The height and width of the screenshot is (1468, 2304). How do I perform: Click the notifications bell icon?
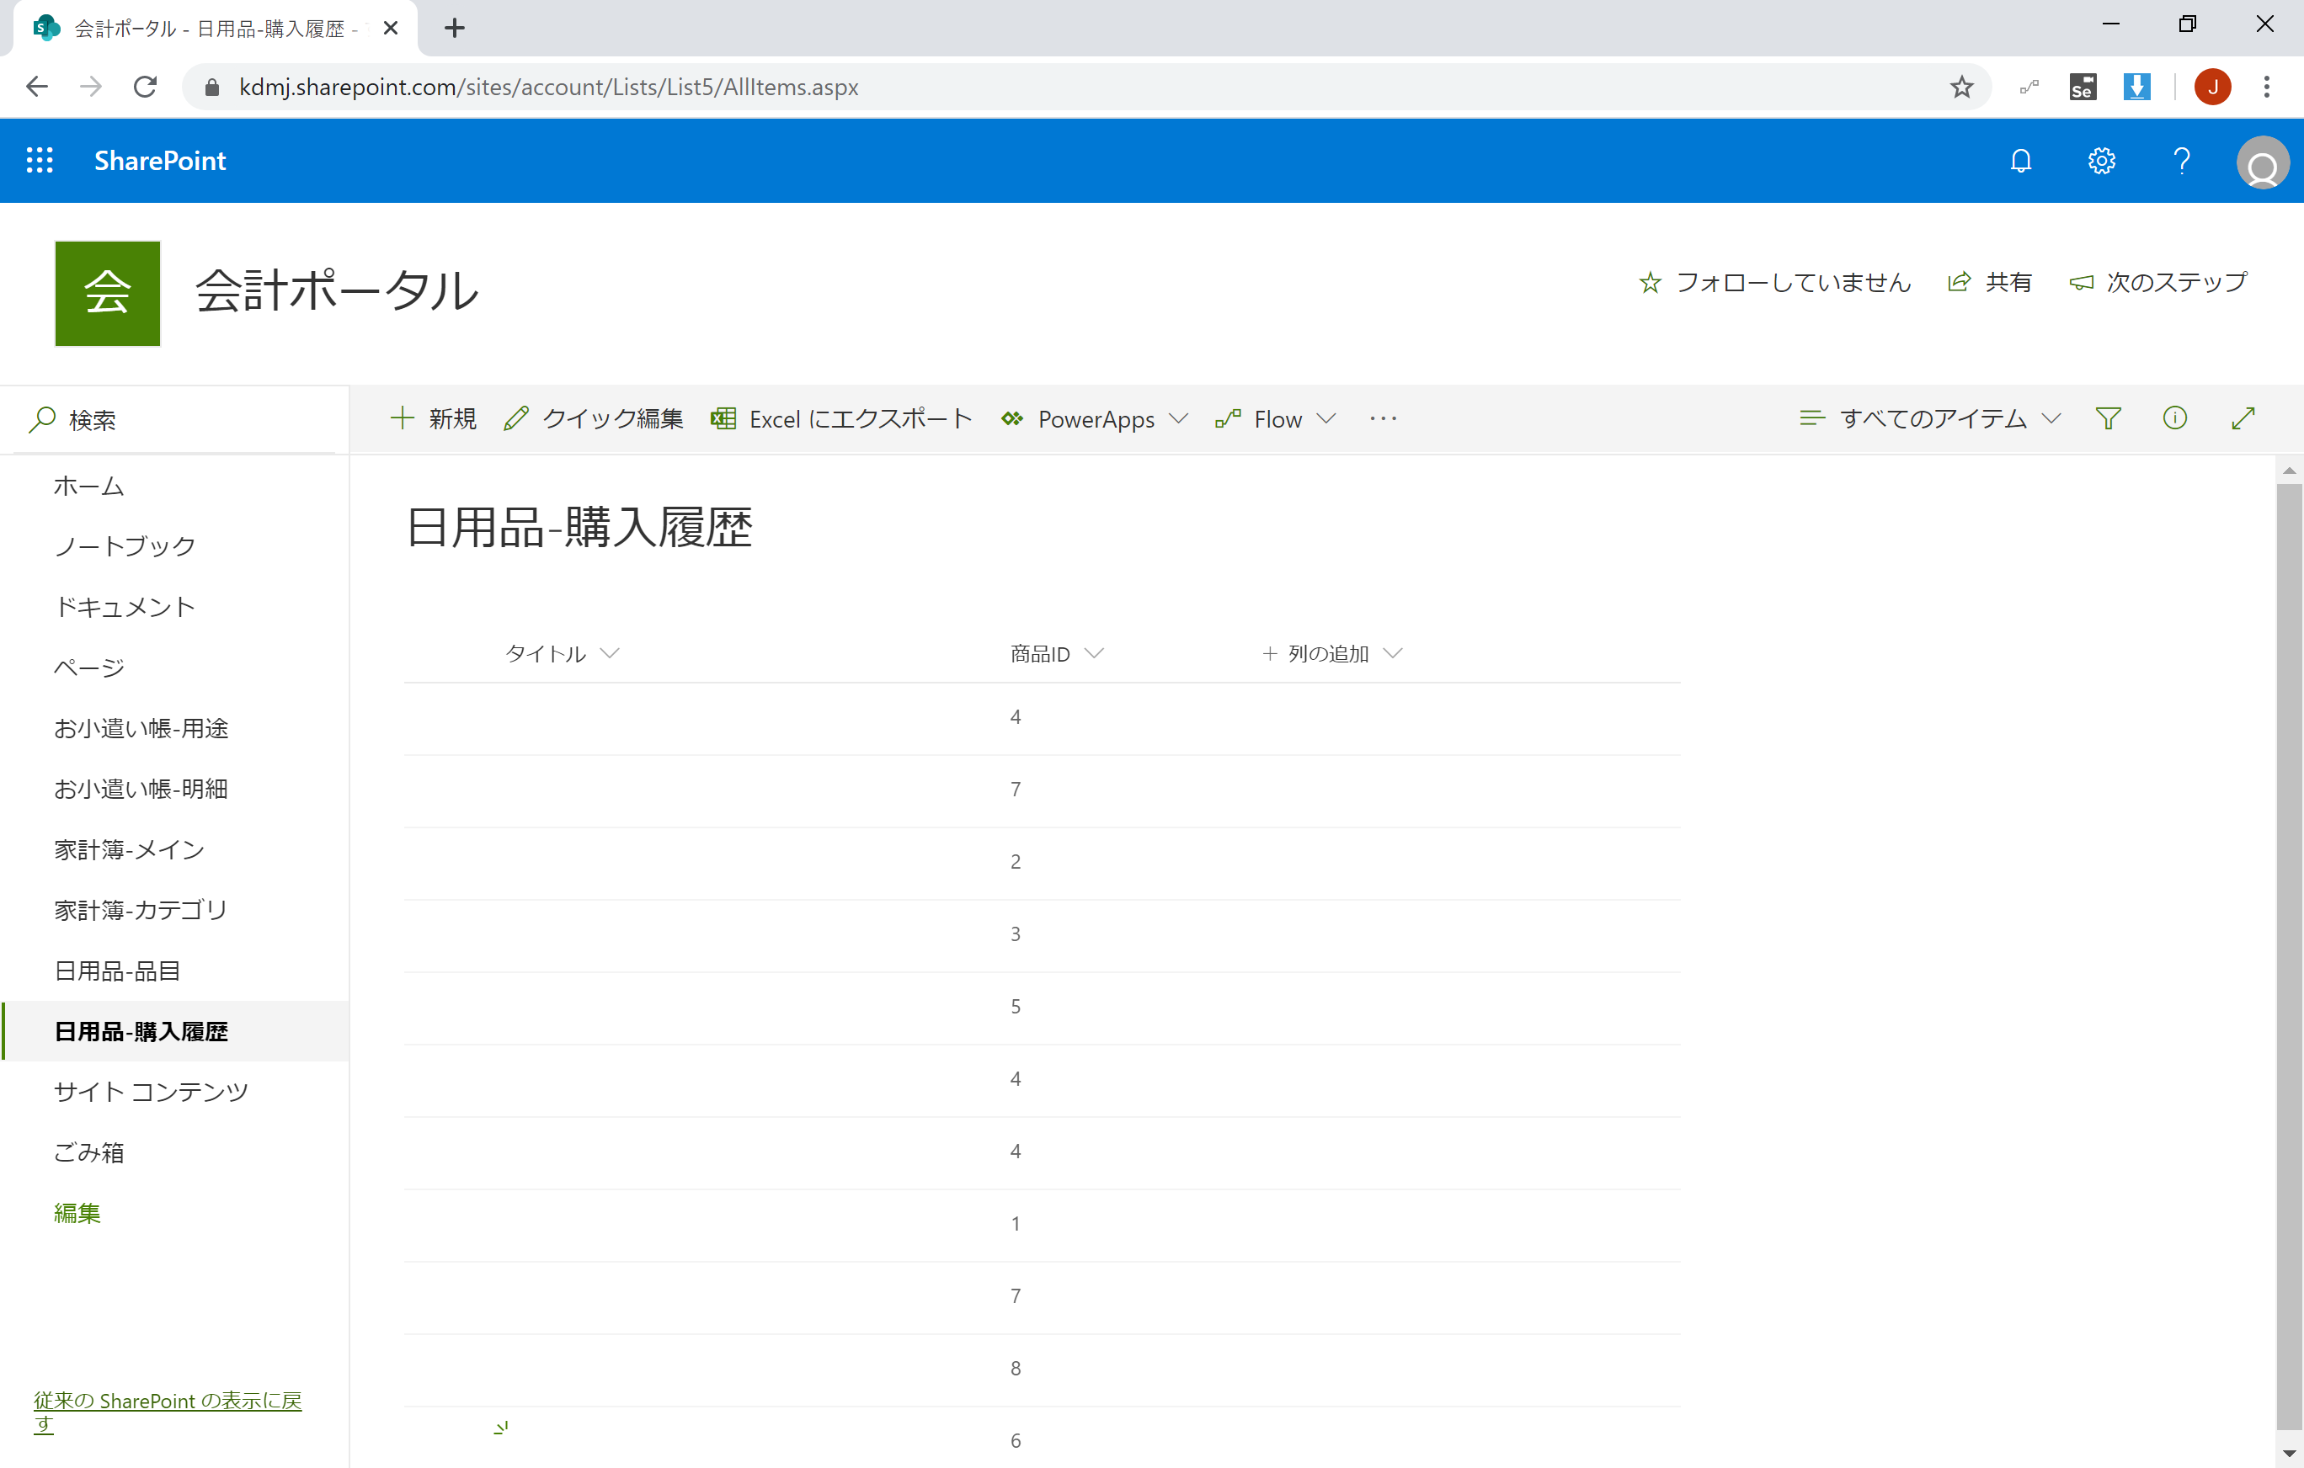[2020, 161]
